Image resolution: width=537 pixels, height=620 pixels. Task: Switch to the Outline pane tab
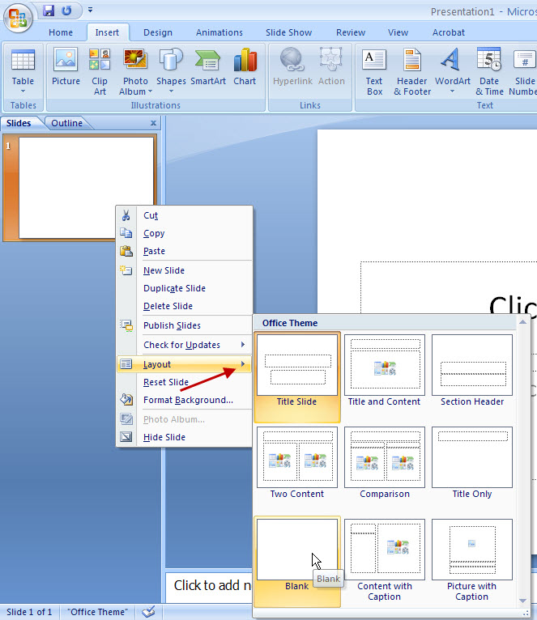(67, 123)
